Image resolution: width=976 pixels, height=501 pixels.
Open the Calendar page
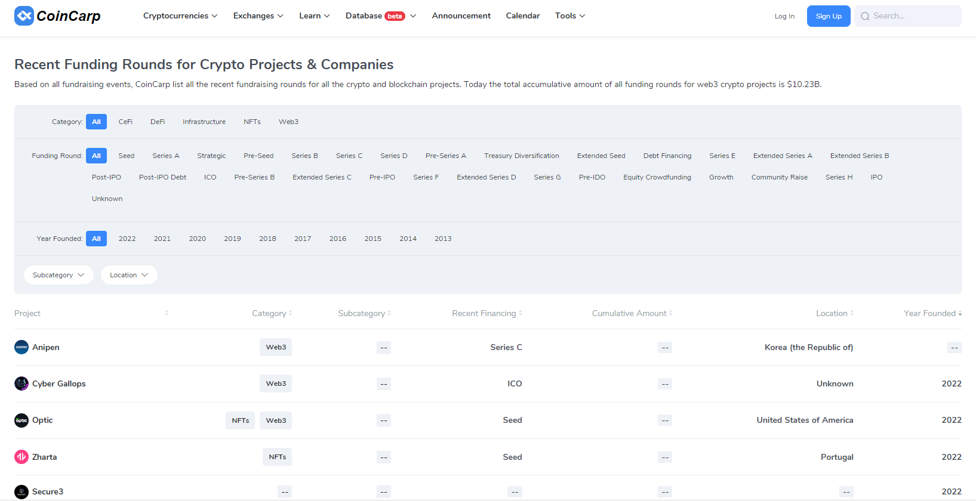tap(523, 16)
